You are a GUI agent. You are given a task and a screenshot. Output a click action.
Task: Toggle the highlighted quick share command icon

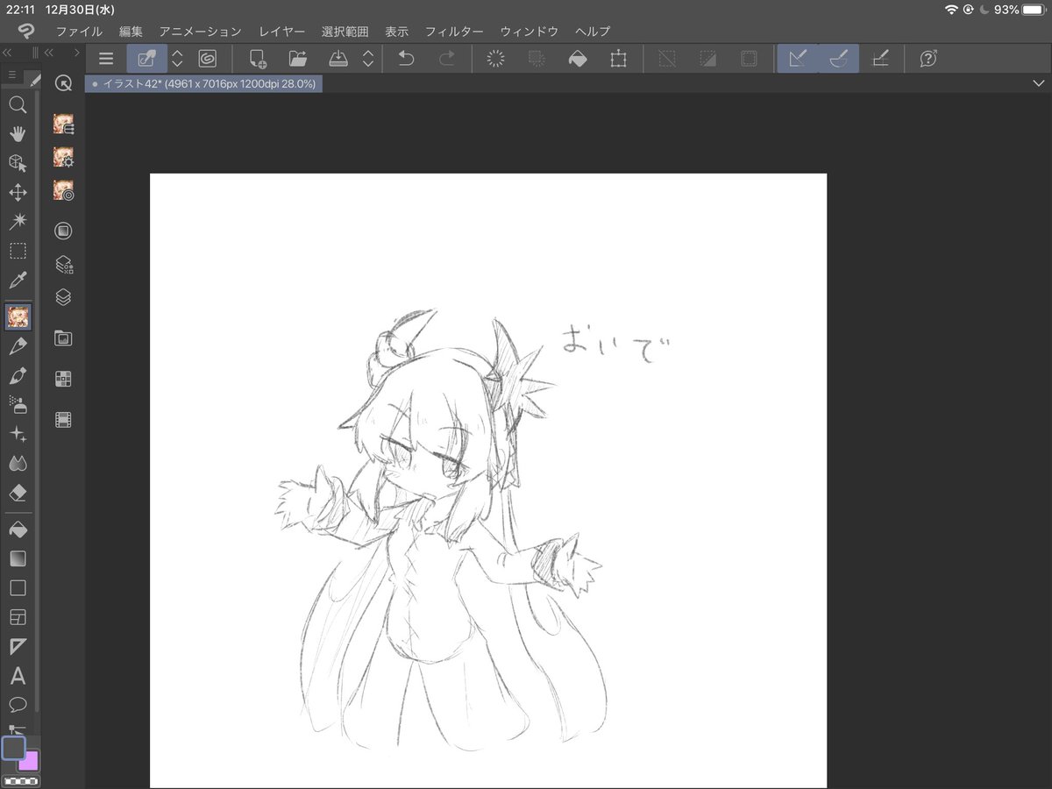pos(146,59)
